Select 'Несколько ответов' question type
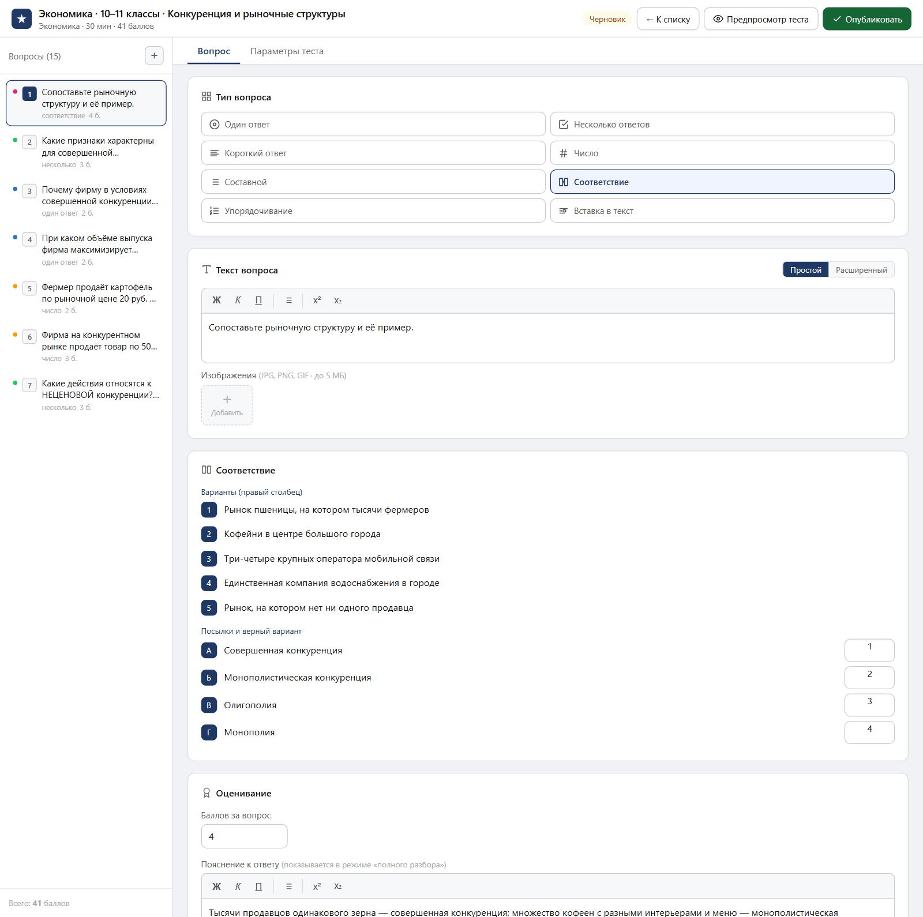The height and width of the screenshot is (917, 923). [x=722, y=125]
